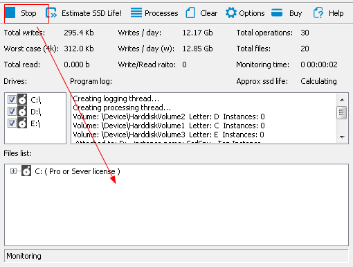Click the program log scroll up arrow
Screen dimensions: 353x267
point(342,100)
